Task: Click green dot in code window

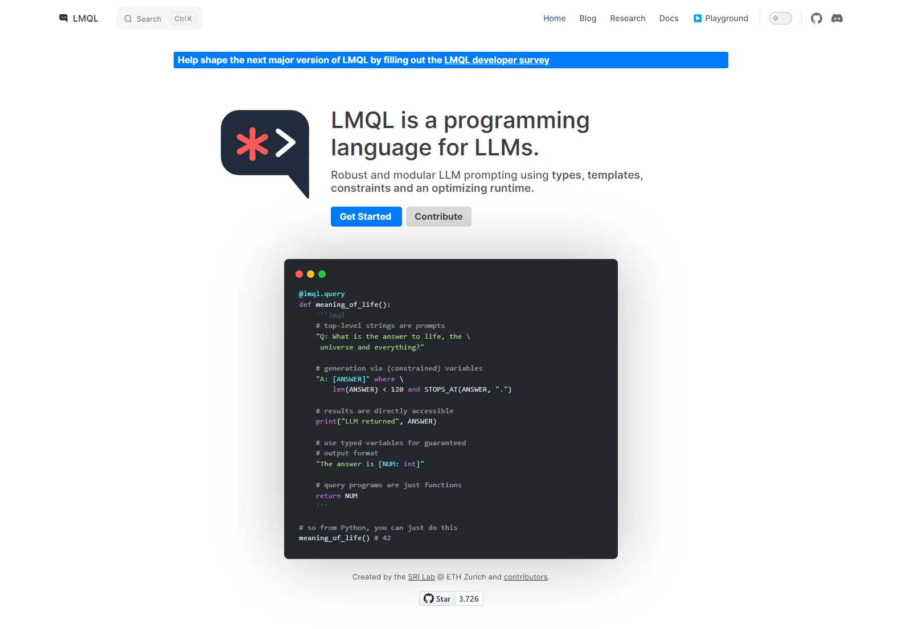Action: [322, 274]
